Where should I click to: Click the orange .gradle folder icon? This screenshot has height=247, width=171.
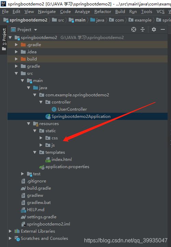click(23, 45)
